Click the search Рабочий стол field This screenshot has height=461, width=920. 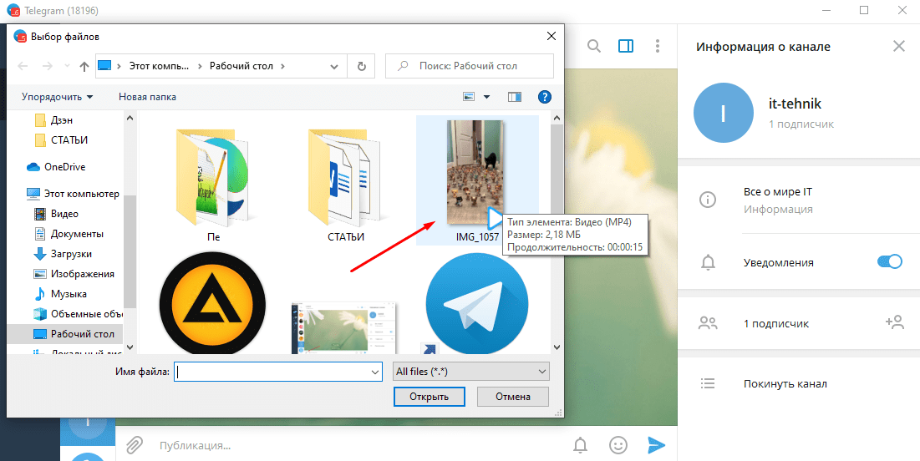click(470, 66)
